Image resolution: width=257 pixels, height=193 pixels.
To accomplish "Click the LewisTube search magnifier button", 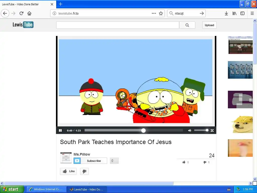I will tap(187, 25).
